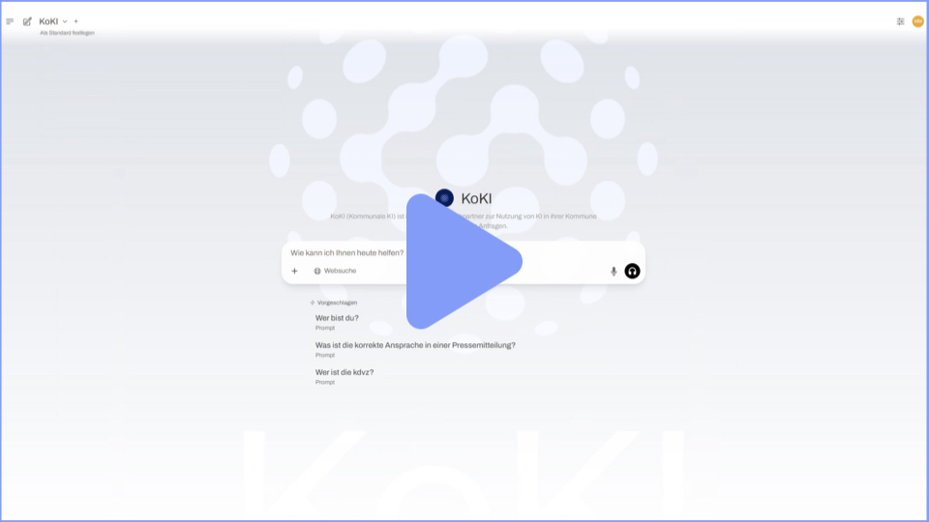Activate voice input with the microphone icon

pyautogui.click(x=614, y=271)
